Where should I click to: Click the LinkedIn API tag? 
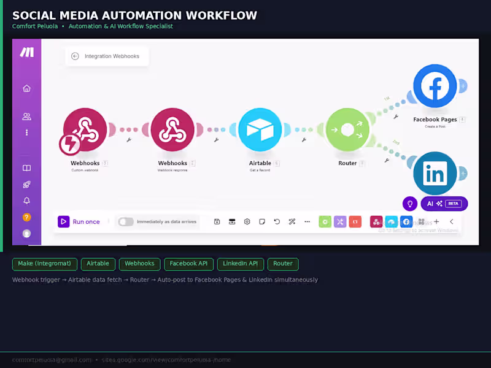[x=240, y=264]
